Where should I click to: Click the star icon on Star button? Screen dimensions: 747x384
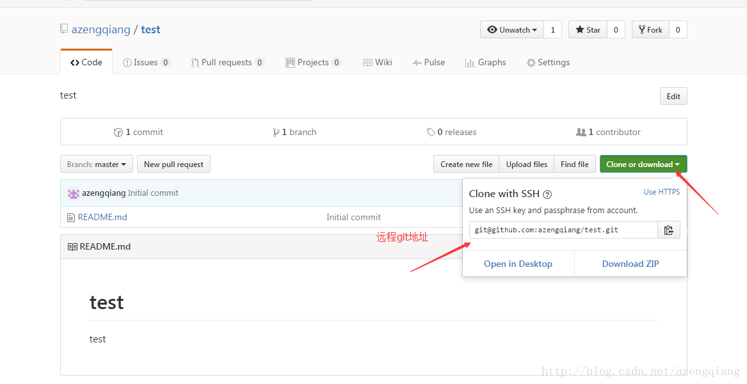coord(580,29)
